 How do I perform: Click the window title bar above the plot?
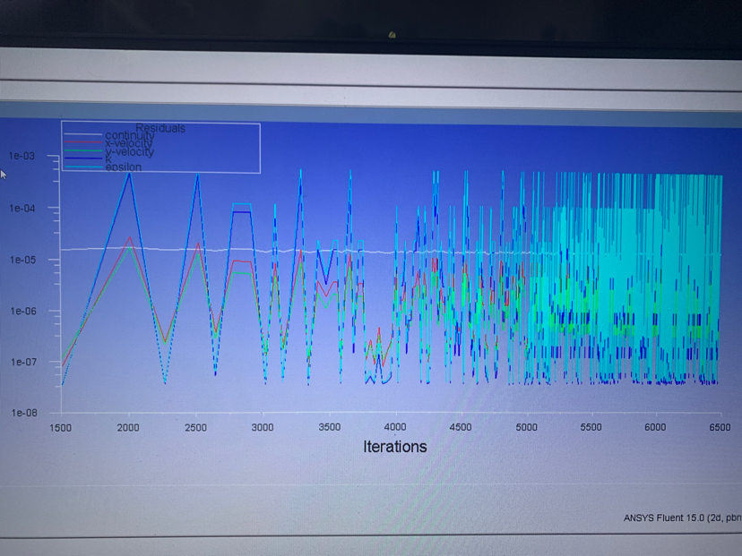pos(371,65)
